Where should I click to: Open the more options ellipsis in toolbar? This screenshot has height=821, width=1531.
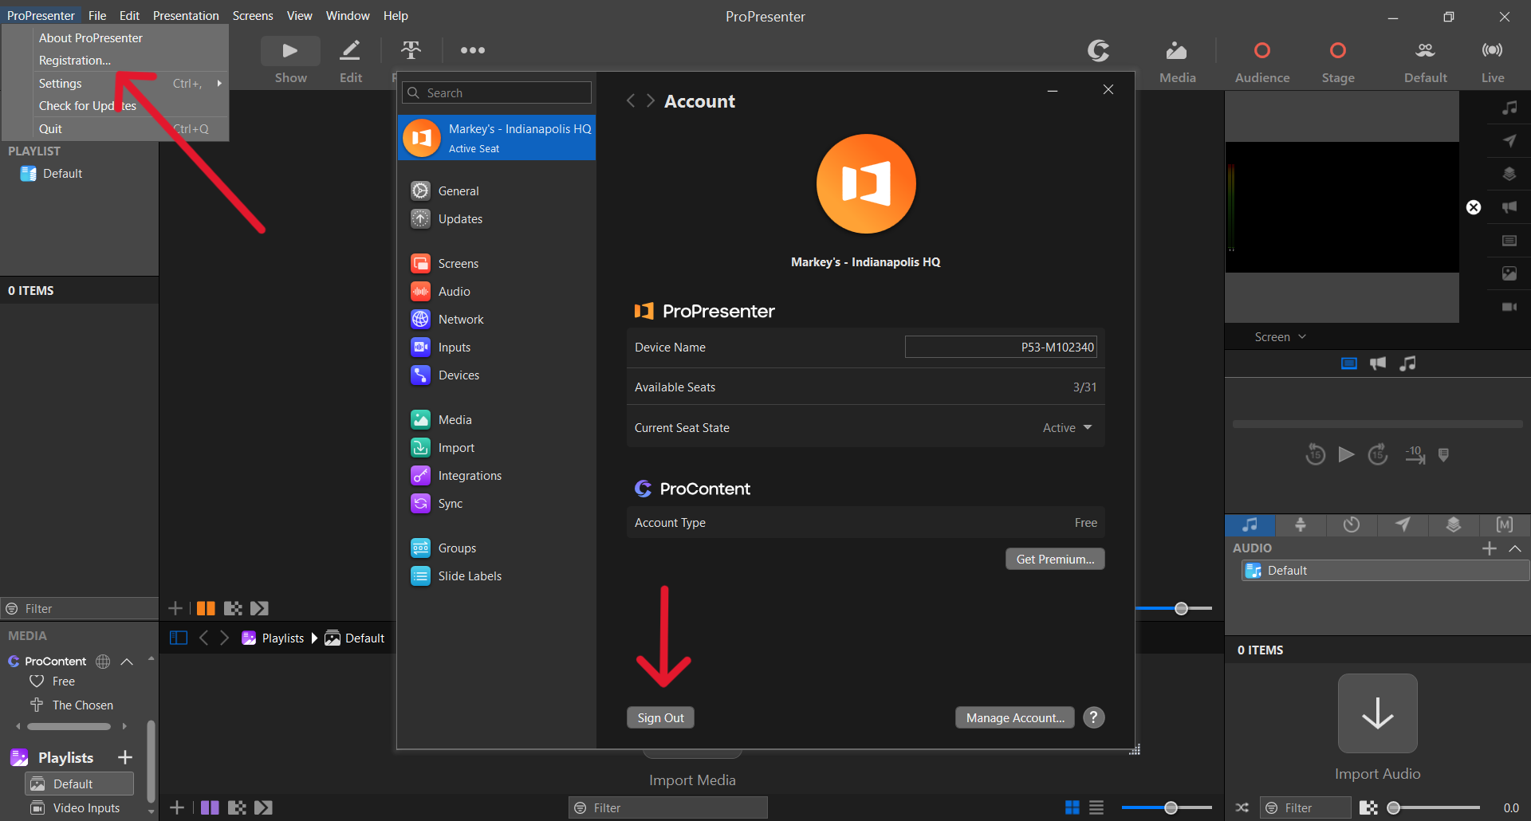tap(472, 50)
